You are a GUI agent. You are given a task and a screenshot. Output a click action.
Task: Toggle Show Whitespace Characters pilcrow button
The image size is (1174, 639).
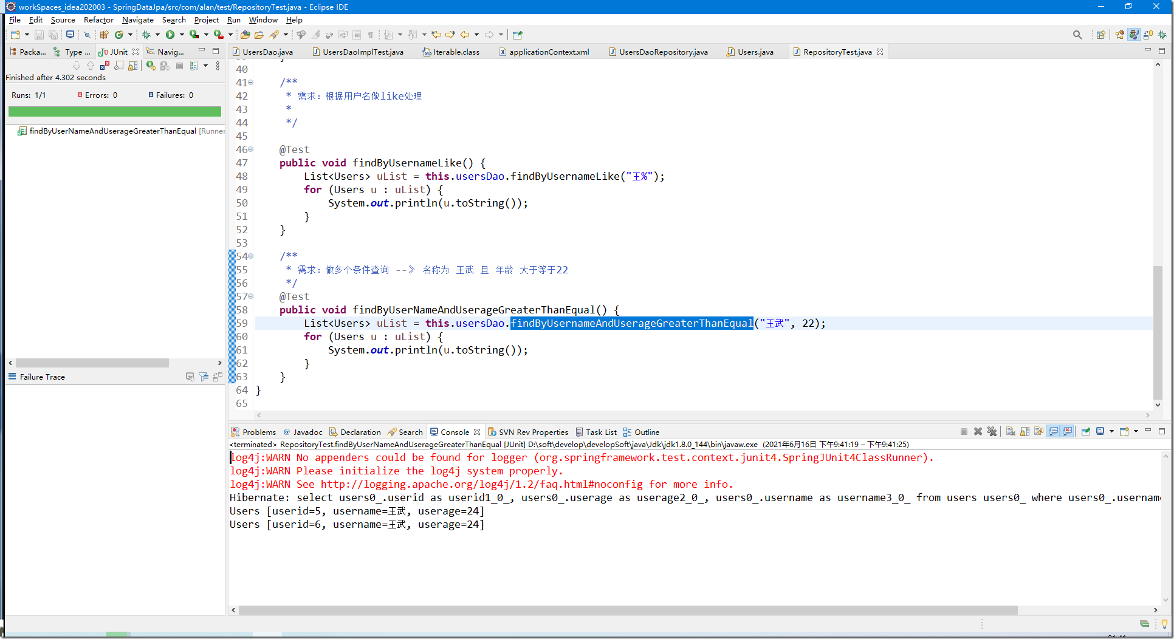point(371,35)
